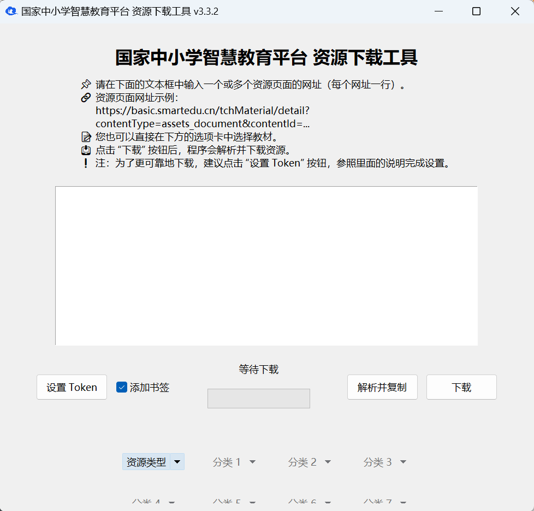Focus the large URL text input box
This screenshot has height=511, width=534.
[266, 266]
